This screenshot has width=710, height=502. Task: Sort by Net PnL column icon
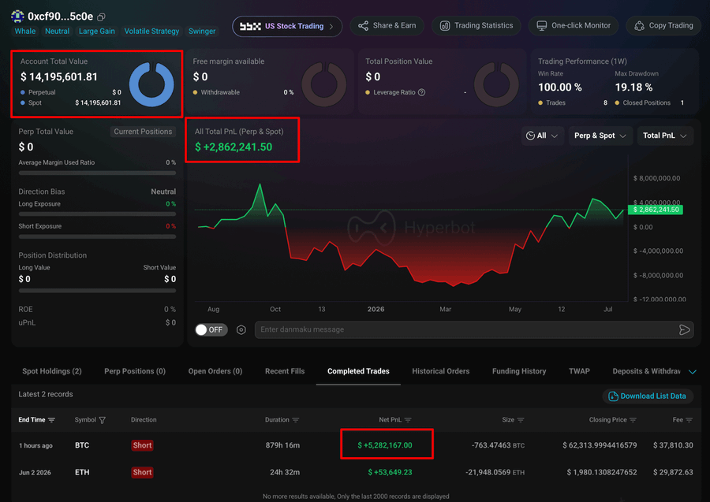(x=408, y=420)
